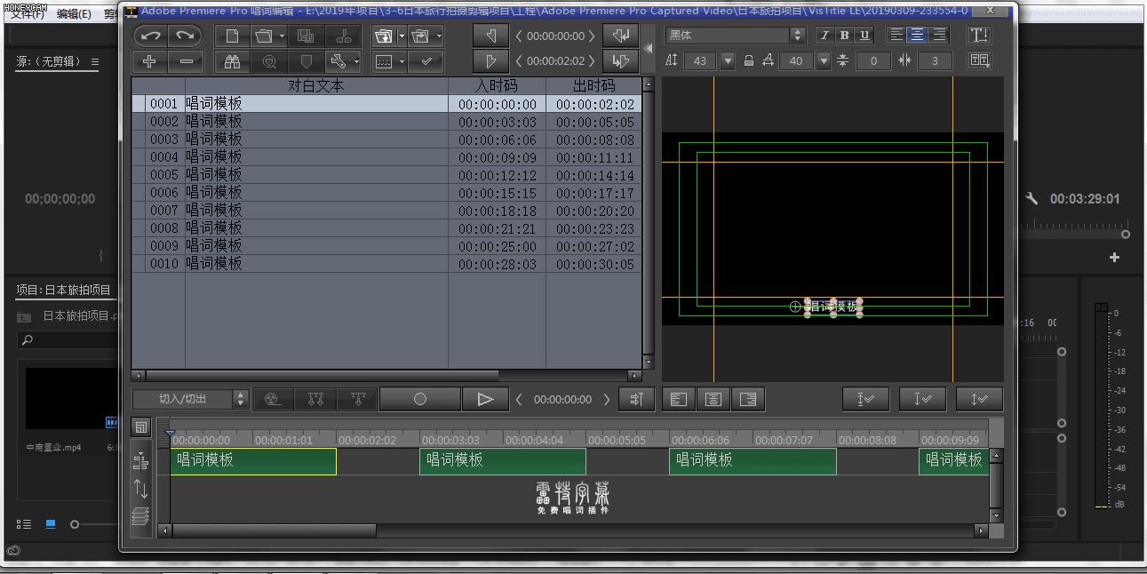Open the binoculars search tool
The image size is (1147, 574).
click(x=232, y=61)
